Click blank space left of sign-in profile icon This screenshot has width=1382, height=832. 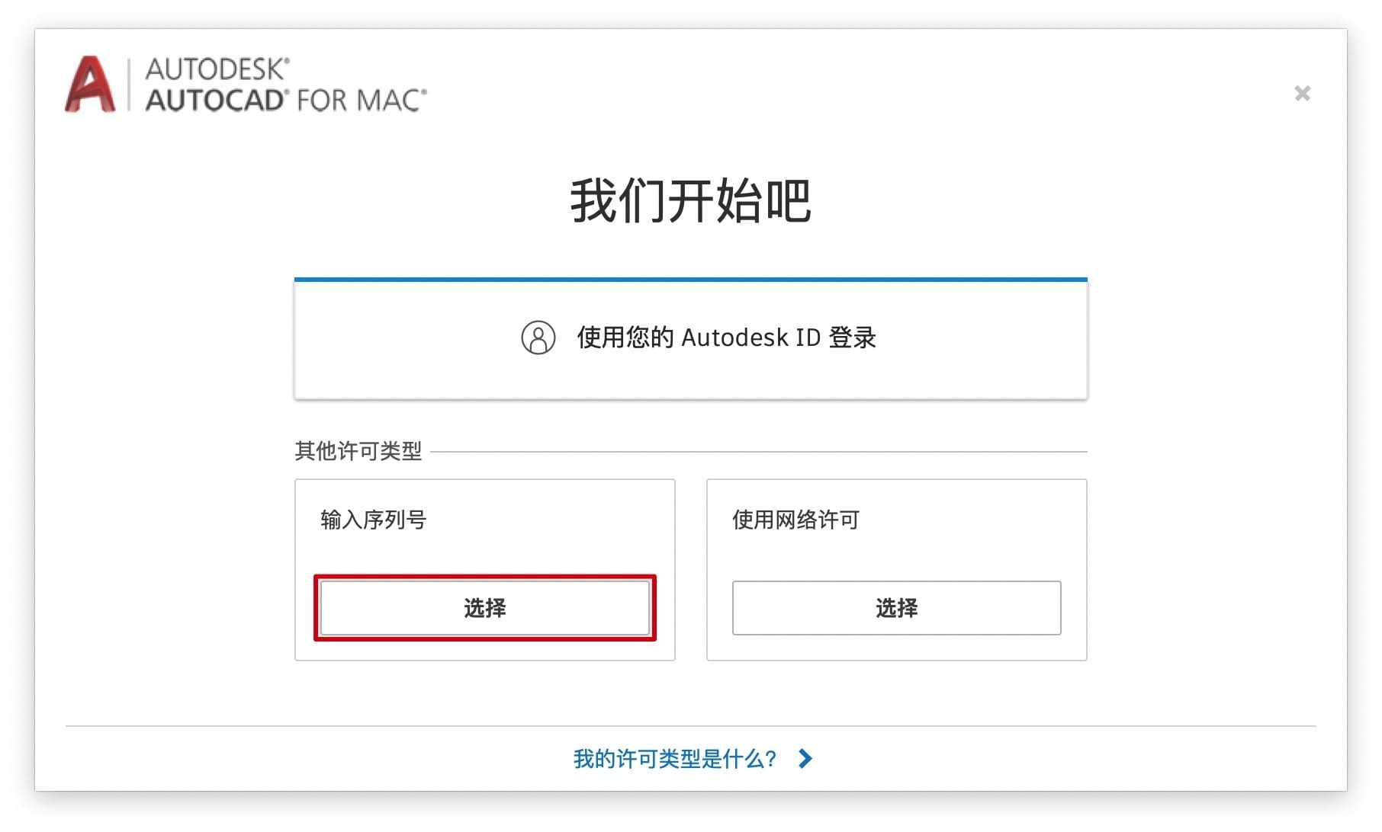[404, 338]
